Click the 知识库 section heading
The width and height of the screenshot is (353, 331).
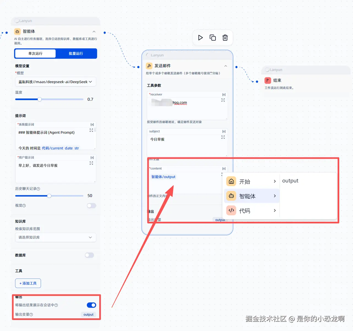[x=21, y=221]
